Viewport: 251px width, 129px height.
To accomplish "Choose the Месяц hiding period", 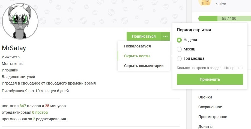I will 179,49.
